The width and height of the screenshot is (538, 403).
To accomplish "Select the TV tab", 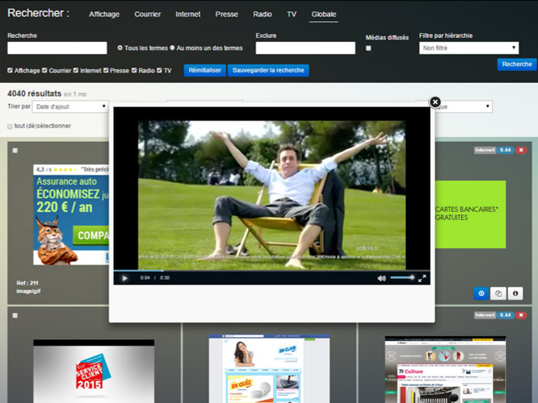I will tap(292, 15).
